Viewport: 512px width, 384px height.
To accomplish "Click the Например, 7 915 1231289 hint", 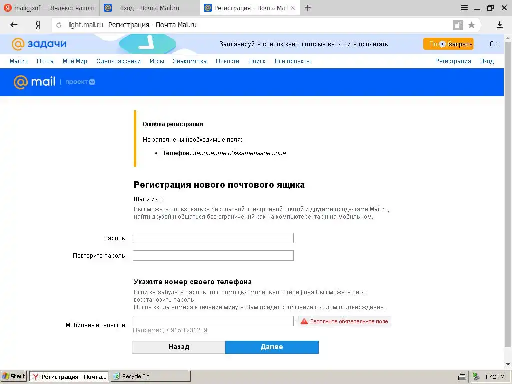I will 170,330.
